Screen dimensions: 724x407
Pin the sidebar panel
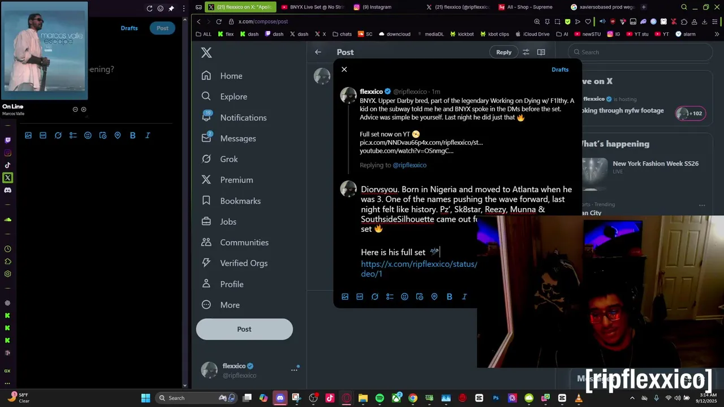click(171, 8)
